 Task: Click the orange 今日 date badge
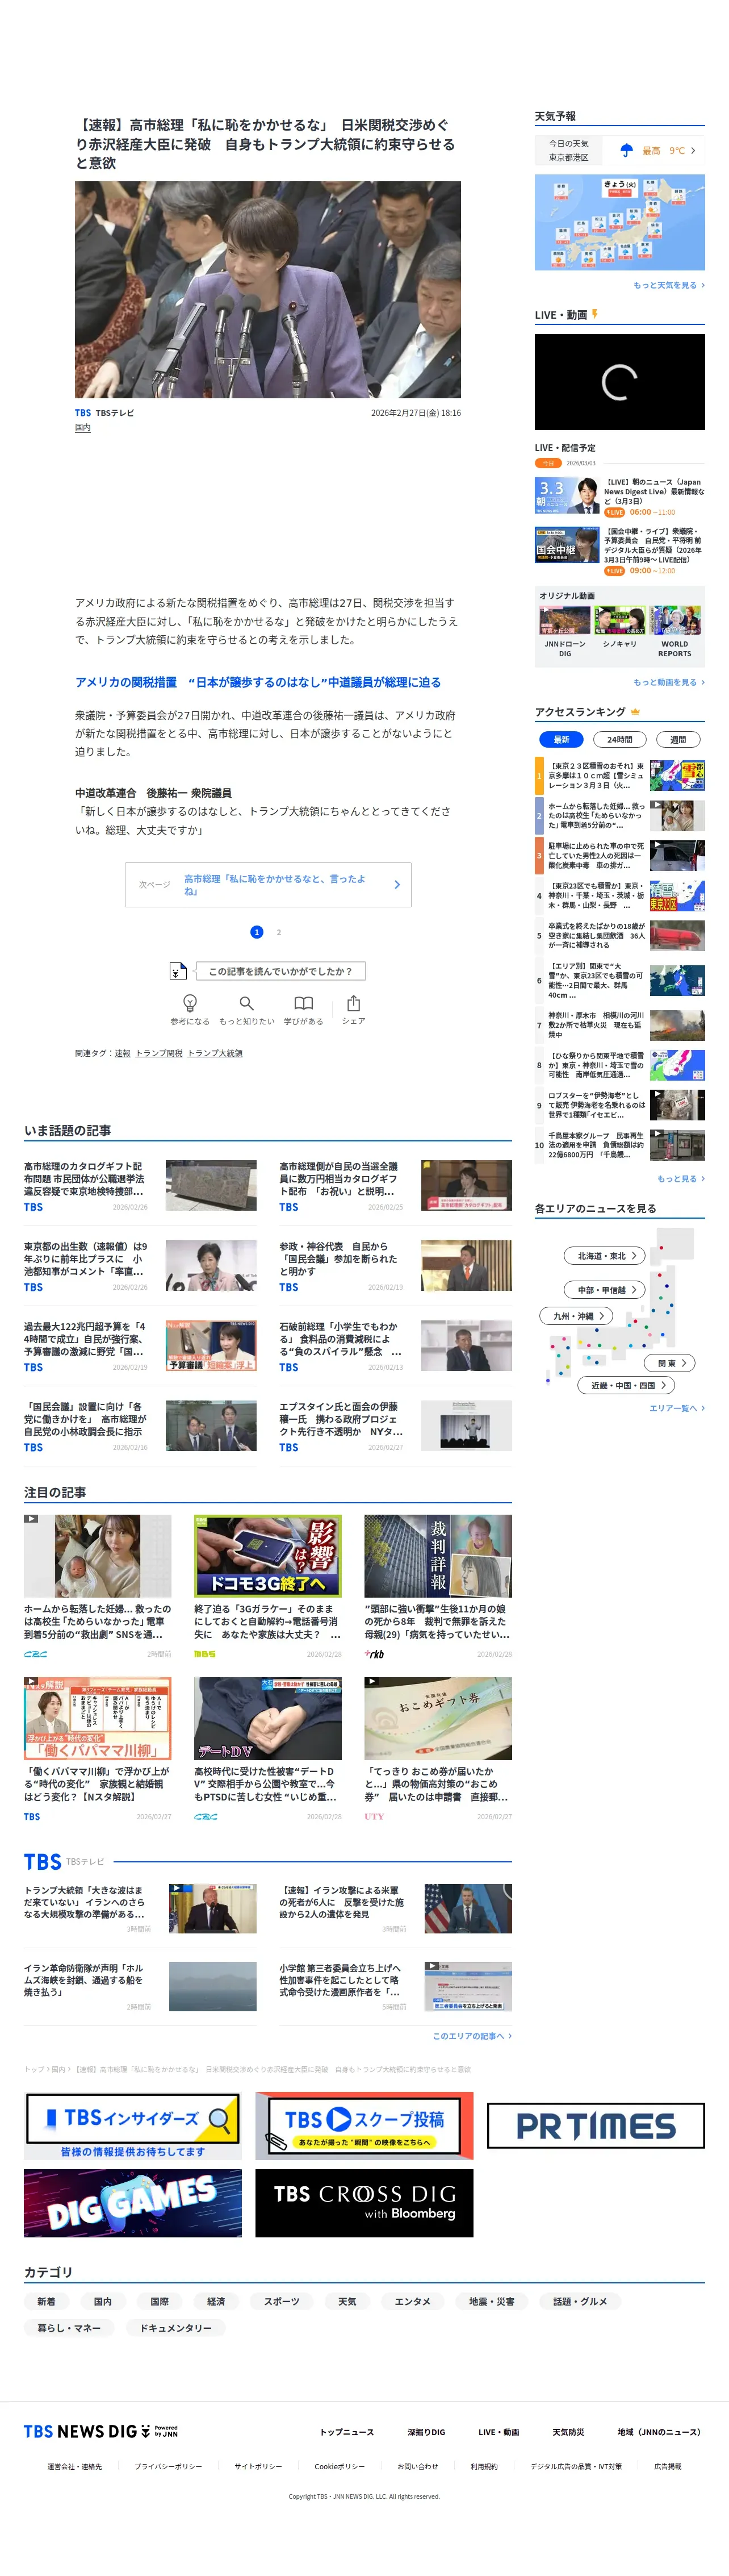(x=547, y=463)
